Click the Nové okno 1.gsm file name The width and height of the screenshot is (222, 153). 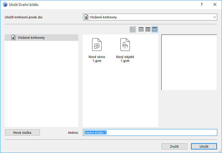coord(97,59)
